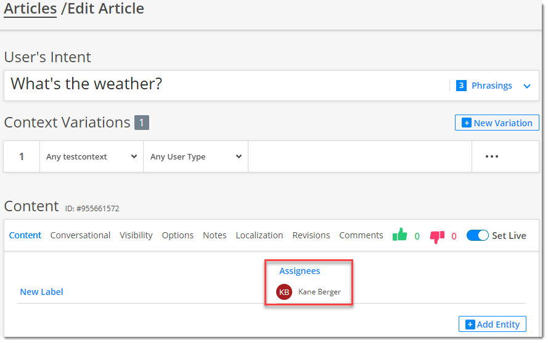The width and height of the screenshot is (548, 343).
Task: Click the thumbs up count 0
Action: click(417, 236)
